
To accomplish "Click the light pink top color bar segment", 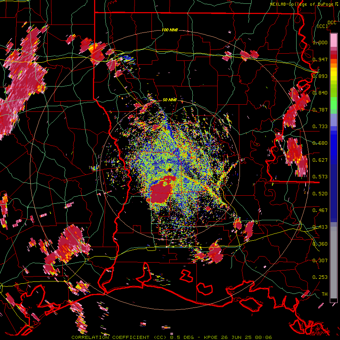I will [334, 40].
